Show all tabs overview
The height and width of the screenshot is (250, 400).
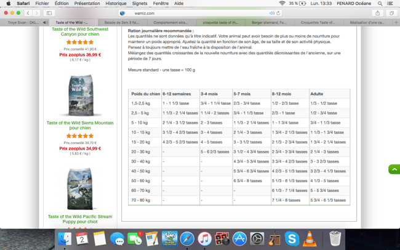[391, 13]
